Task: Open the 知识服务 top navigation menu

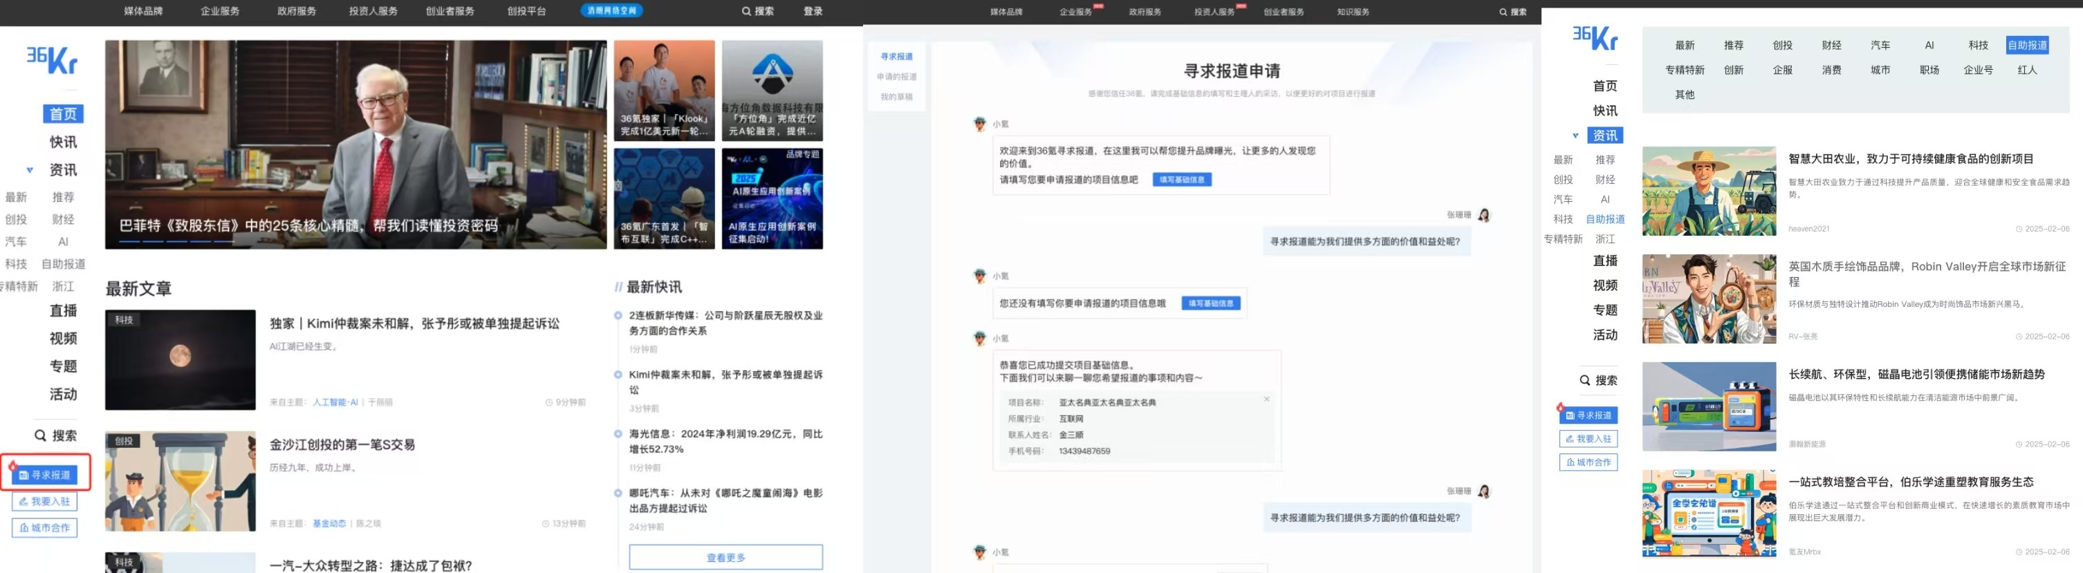Action: 1353,12
